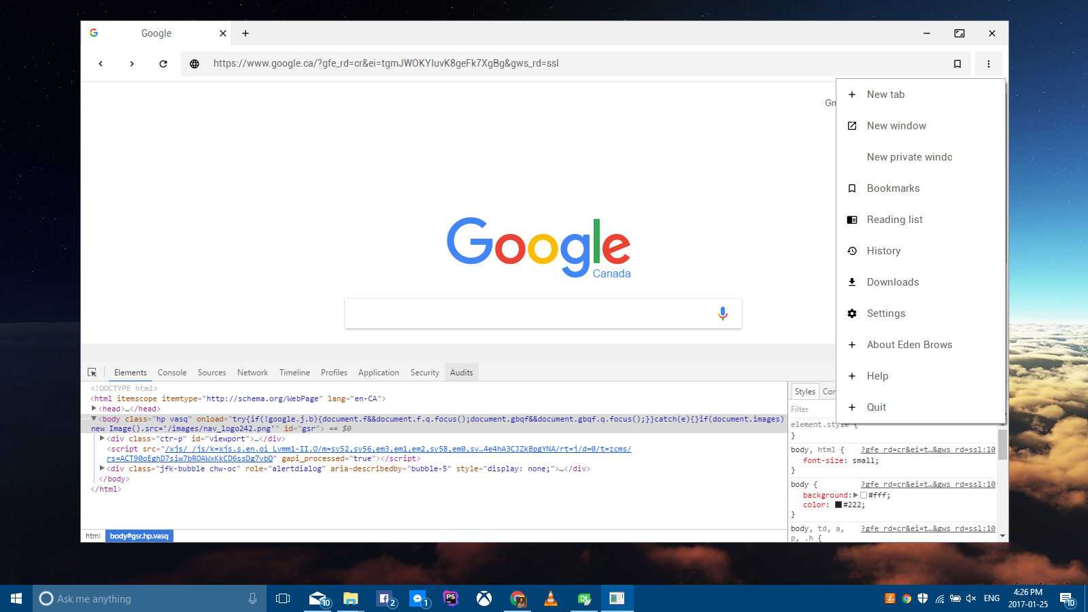Screen dimensions: 1088x612
Task: Click the globe site info icon
Action: click(x=194, y=64)
